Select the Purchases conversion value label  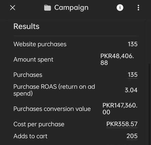(x=52, y=109)
